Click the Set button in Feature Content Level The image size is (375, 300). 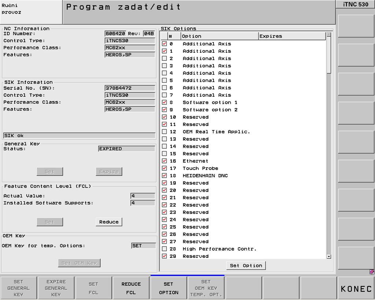tap(50, 222)
